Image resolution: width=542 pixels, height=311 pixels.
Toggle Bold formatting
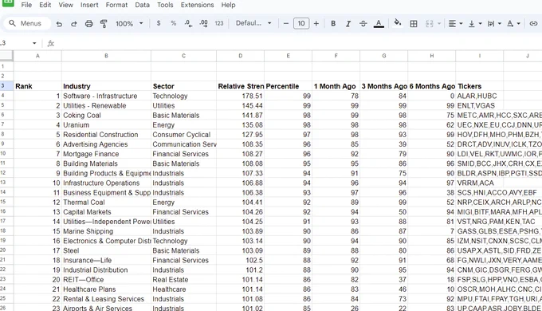coord(333,23)
